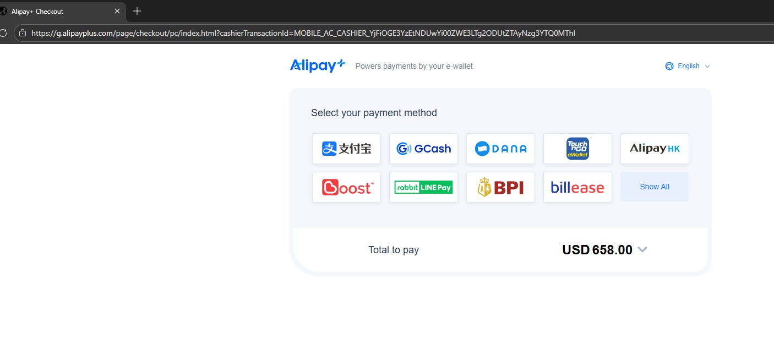This screenshot has height=338, width=774.
Task: Select the Alipay+ Checkout tab
Action: tap(55, 11)
